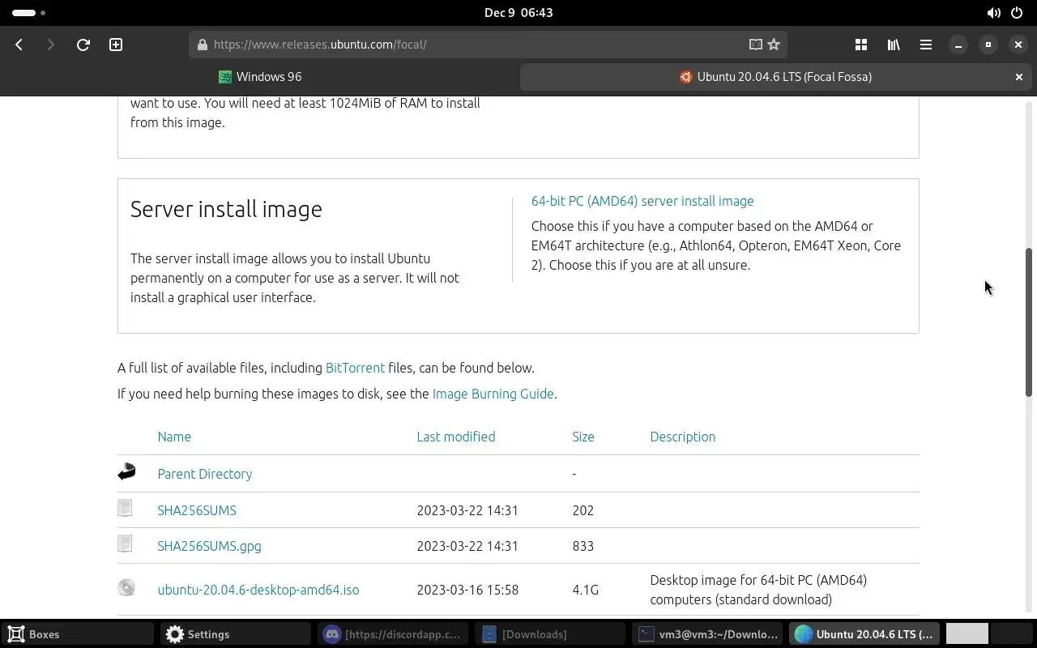Click the Settings gear in the taskbar
This screenshot has width=1037, height=648.
pyautogui.click(x=175, y=634)
